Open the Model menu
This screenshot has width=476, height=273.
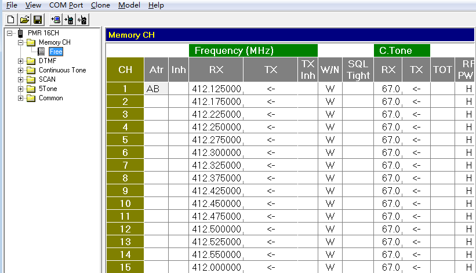[129, 5]
